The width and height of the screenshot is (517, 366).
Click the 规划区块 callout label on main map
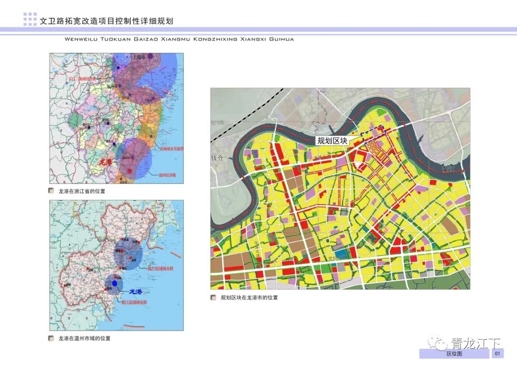(332, 141)
